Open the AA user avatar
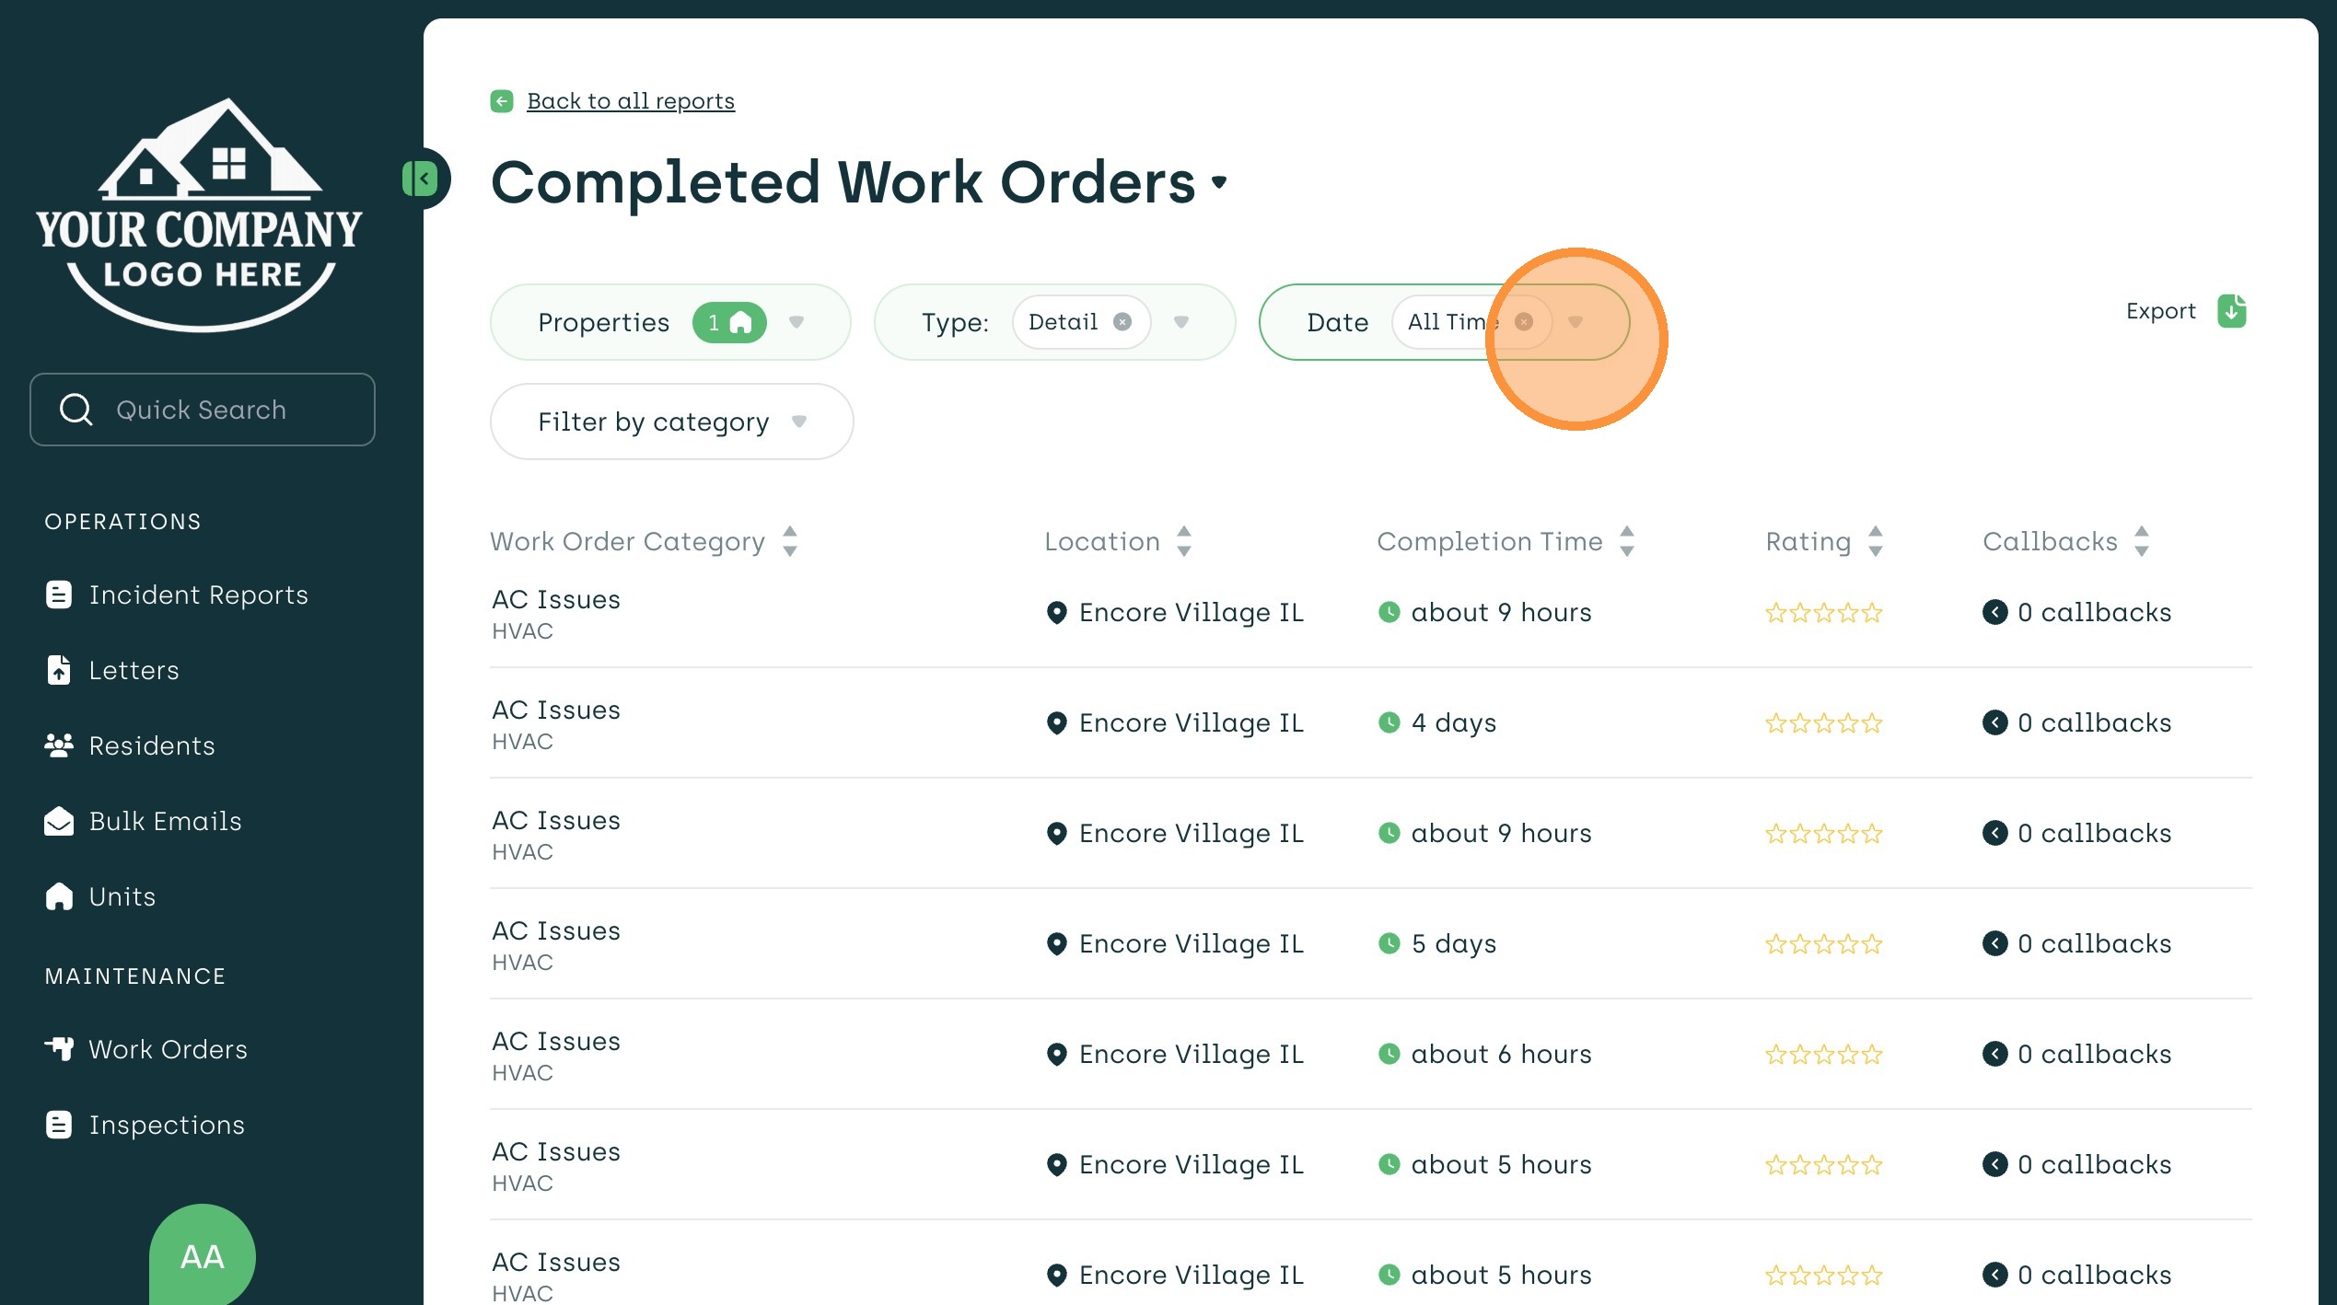This screenshot has width=2337, height=1305. [202, 1256]
